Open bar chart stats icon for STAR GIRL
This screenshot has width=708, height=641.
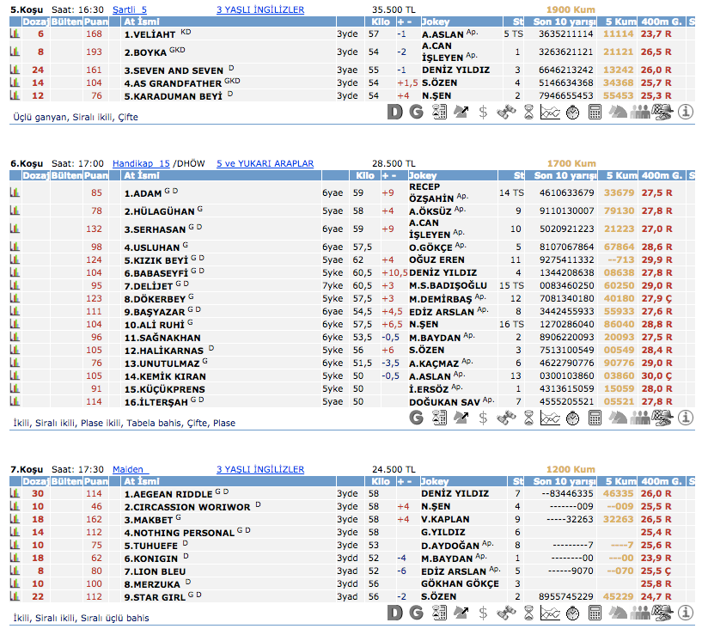(x=15, y=596)
